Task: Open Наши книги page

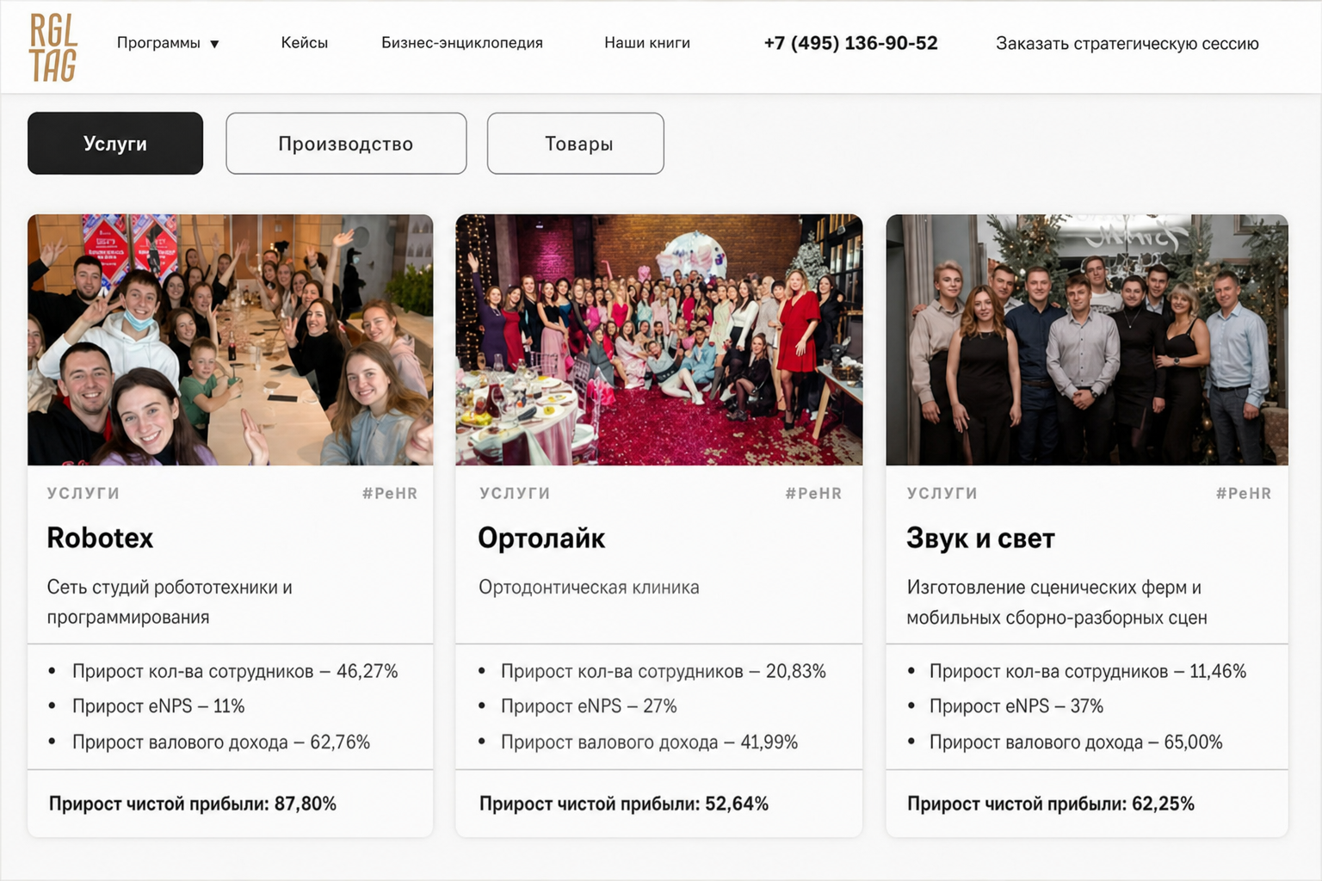Action: click(x=647, y=43)
